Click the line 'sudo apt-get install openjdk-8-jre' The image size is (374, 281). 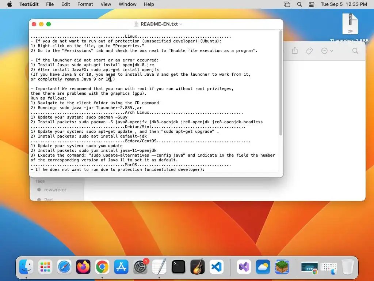point(92,65)
